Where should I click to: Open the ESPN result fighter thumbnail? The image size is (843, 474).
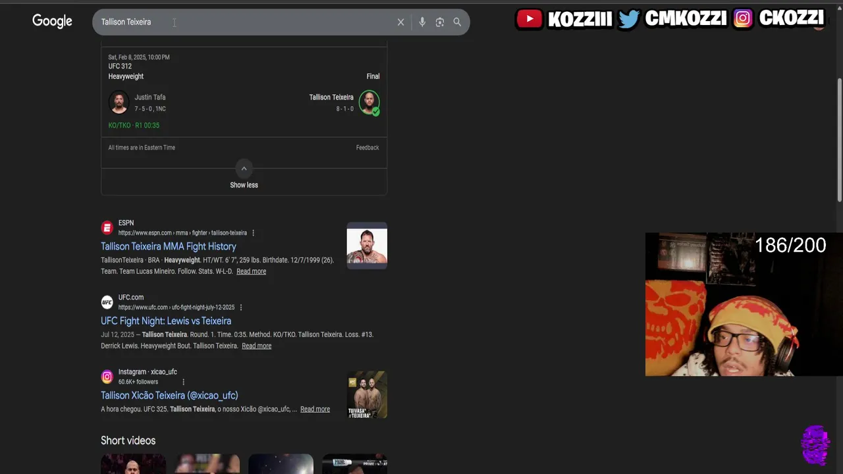[367, 246]
